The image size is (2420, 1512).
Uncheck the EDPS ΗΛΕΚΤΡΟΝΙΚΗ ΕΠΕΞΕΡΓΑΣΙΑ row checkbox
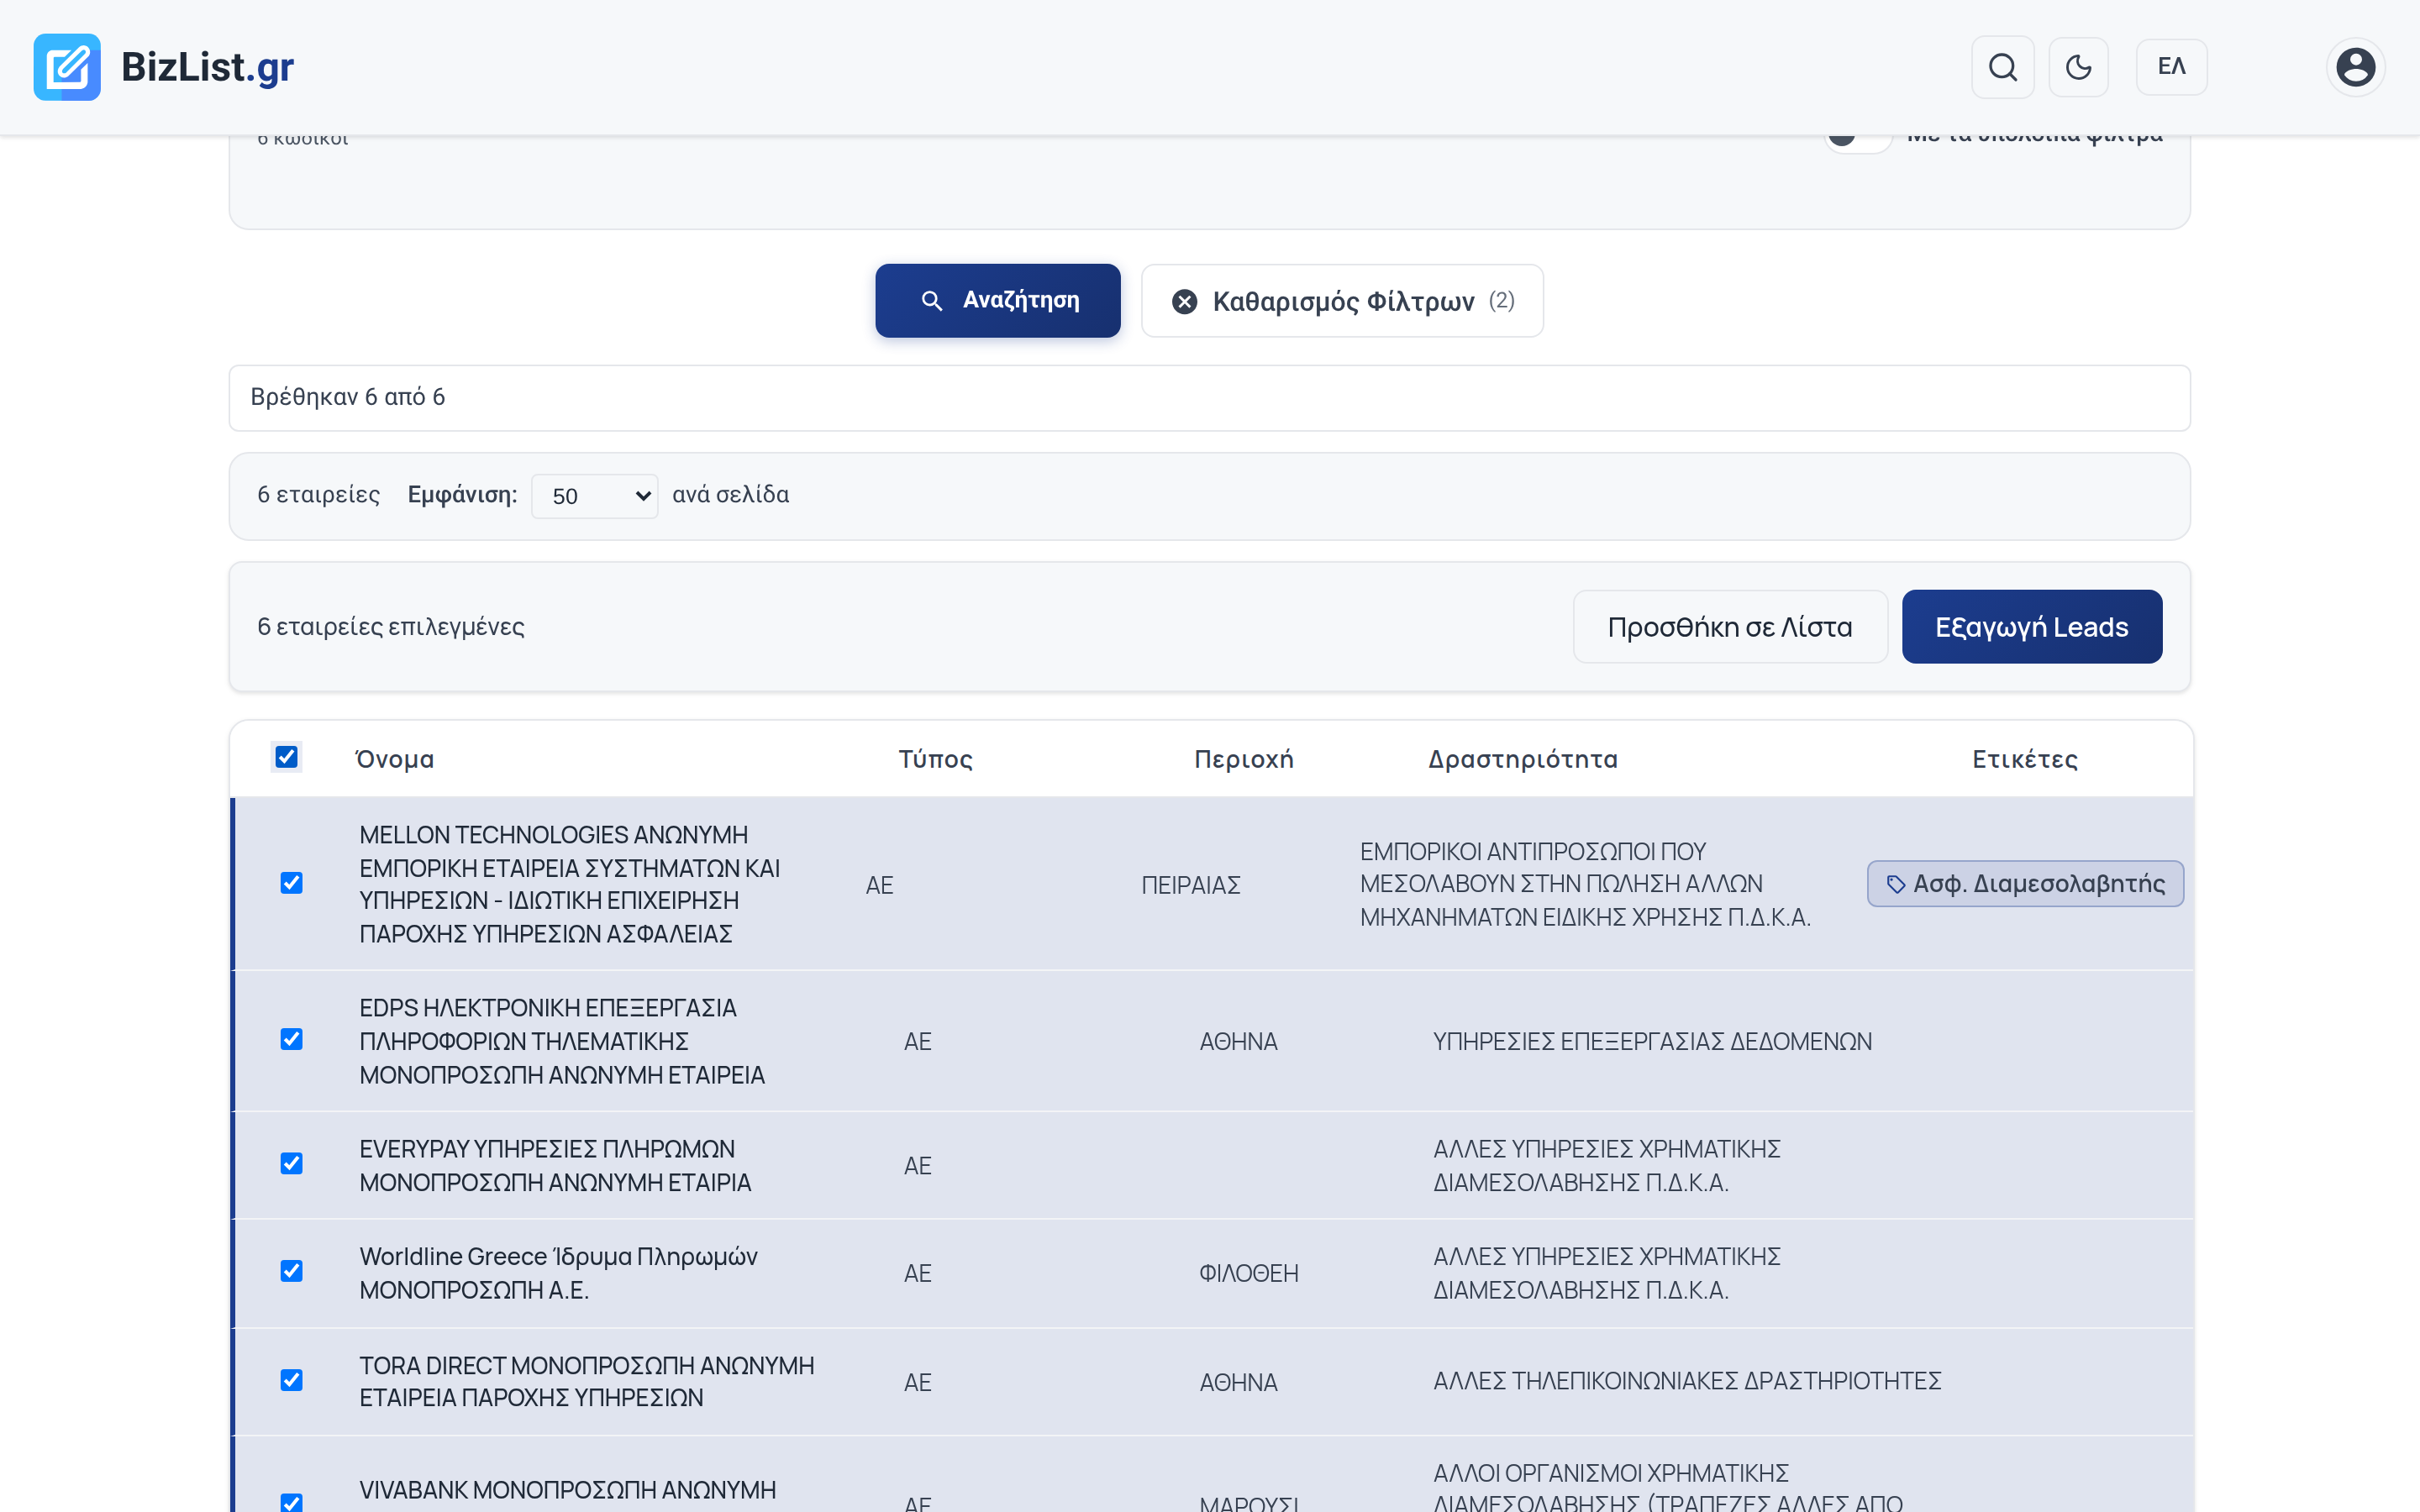292,1040
